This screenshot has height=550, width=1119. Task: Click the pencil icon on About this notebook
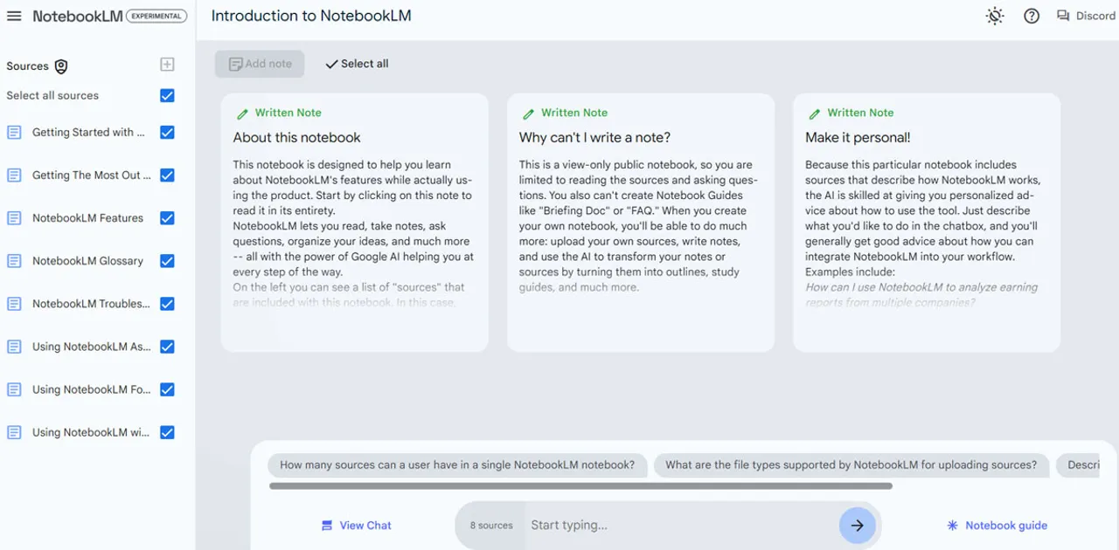(242, 113)
